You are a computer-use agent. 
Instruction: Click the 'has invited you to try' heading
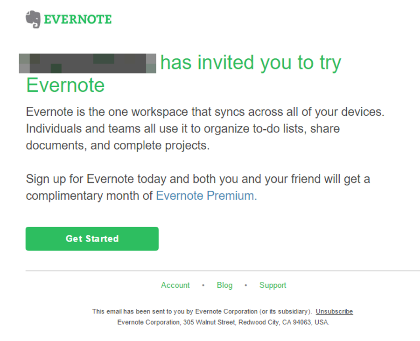[x=251, y=63]
